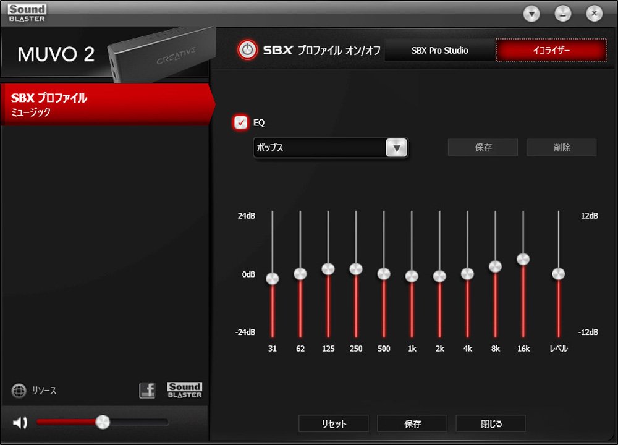
Task: Mute audio with the speaker icon
Action: coord(20,423)
